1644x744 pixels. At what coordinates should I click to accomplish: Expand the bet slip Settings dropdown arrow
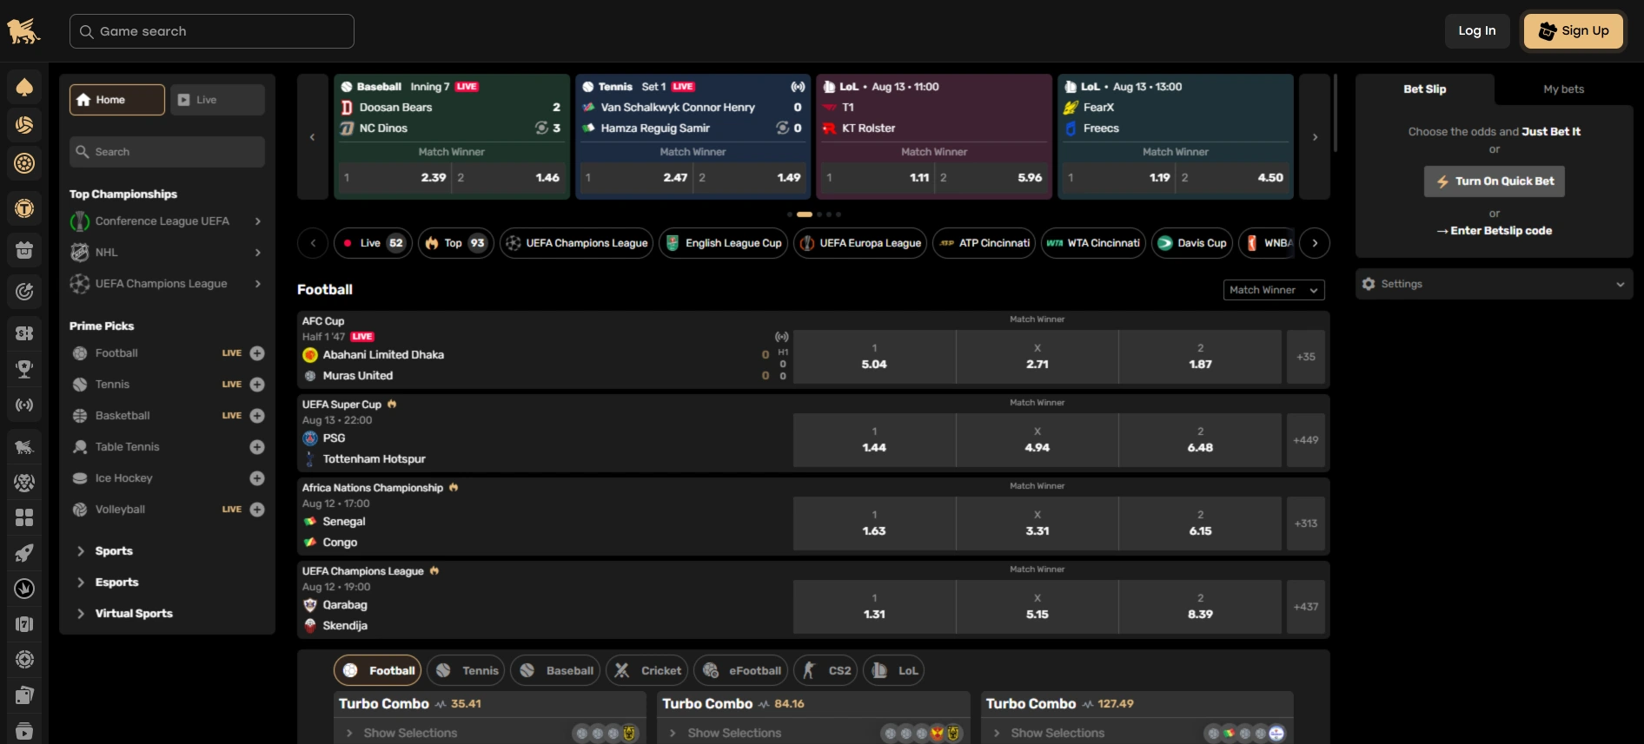point(1620,284)
